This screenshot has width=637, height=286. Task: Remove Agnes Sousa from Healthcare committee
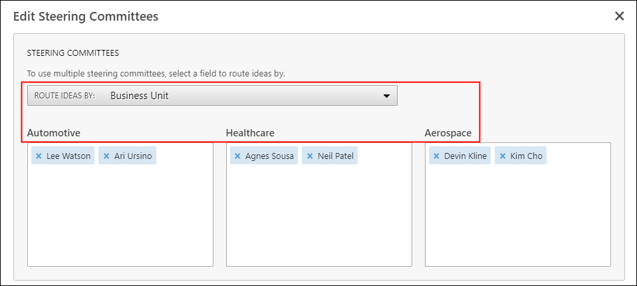click(x=238, y=156)
